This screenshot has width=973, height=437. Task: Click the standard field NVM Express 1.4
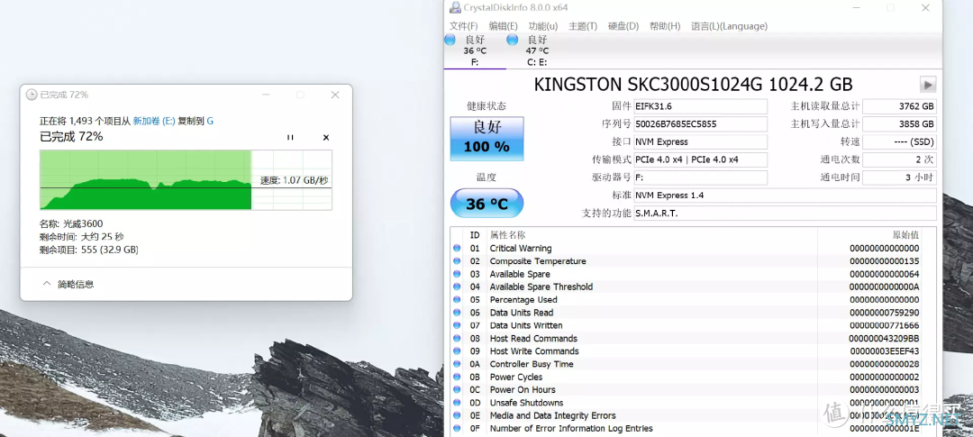785,196
